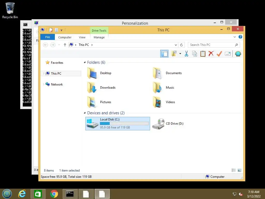Click the orange checkmark Properties icon

[219, 54]
